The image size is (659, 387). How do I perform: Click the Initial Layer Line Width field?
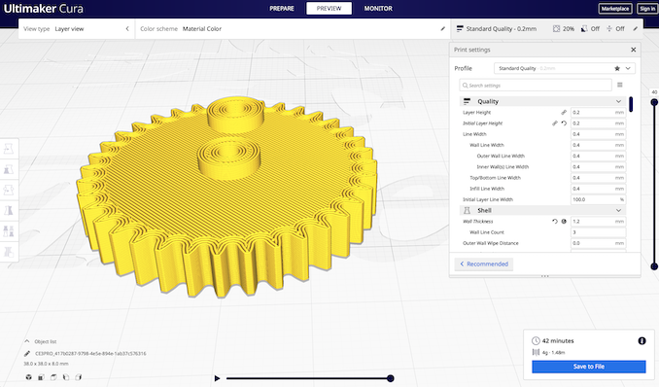[x=598, y=199]
